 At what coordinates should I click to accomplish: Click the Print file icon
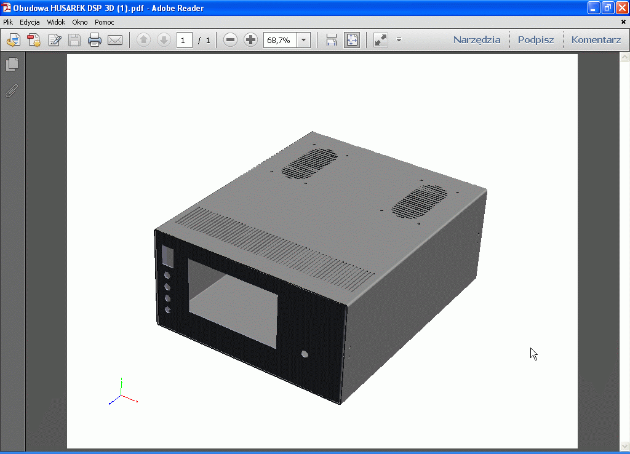pos(94,41)
